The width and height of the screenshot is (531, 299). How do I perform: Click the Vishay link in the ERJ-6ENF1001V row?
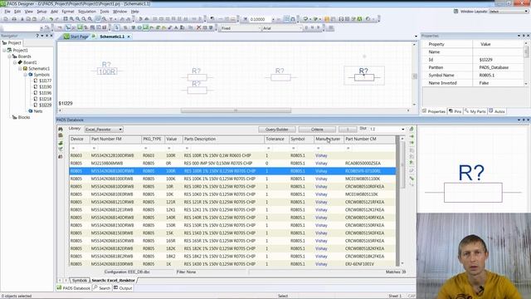pos(321,264)
